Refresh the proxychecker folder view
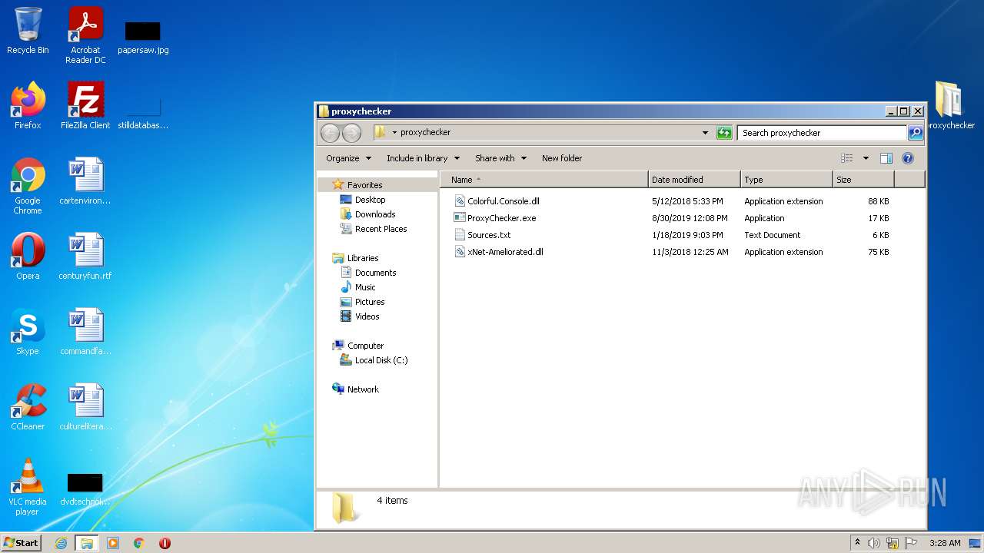 click(x=724, y=133)
